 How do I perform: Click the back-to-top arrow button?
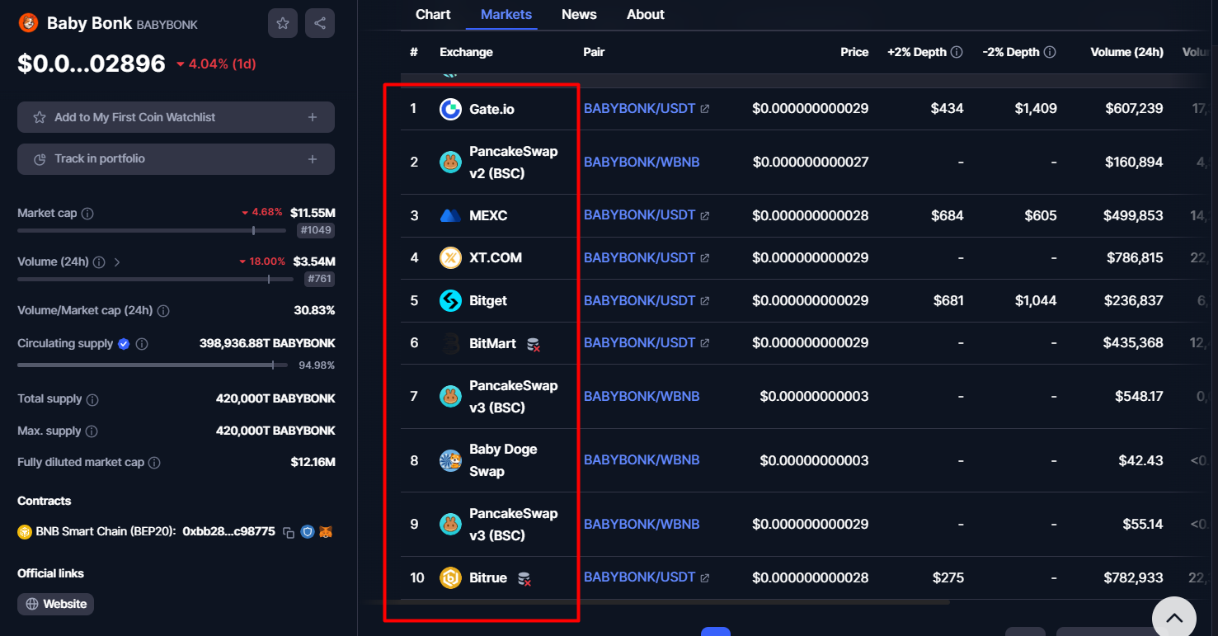pos(1174,617)
